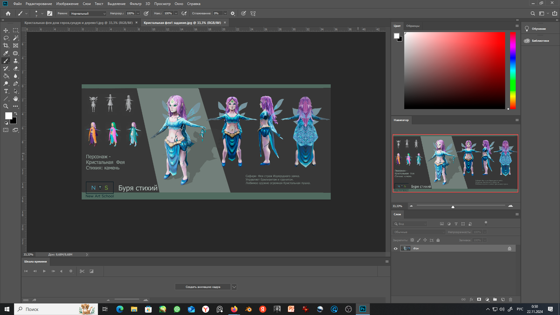The width and height of the screenshot is (560, 315).
Task: Select the Line tool
Action: [x=6, y=98]
